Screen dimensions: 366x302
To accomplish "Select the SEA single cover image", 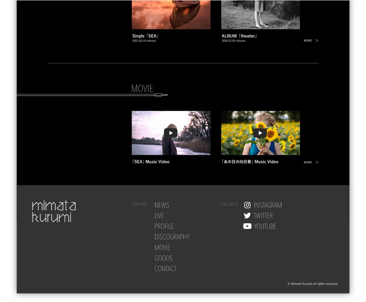I will (x=171, y=15).
